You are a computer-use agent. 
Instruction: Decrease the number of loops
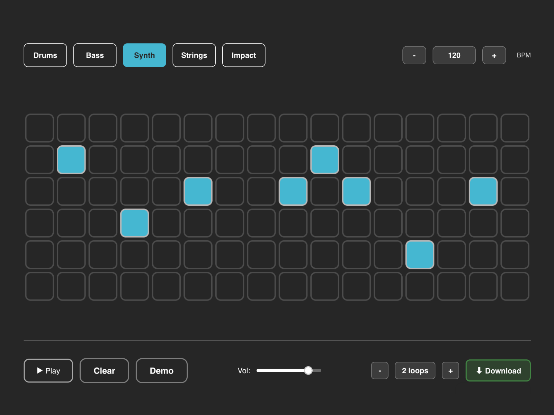pos(379,370)
